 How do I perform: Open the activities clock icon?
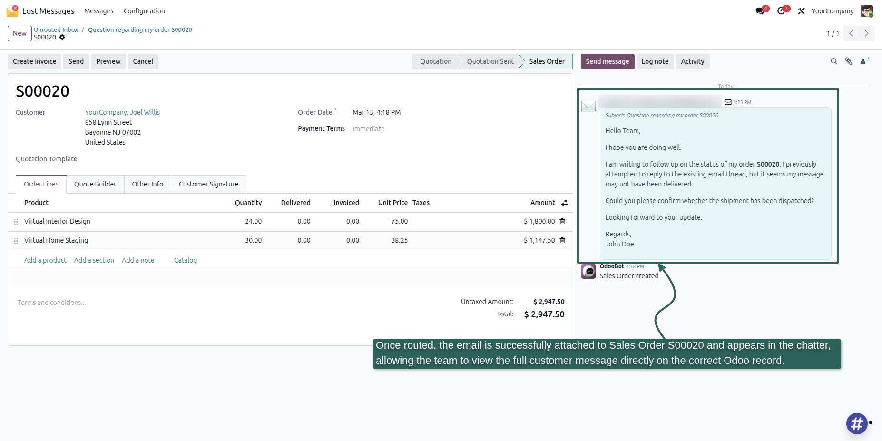[781, 11]
